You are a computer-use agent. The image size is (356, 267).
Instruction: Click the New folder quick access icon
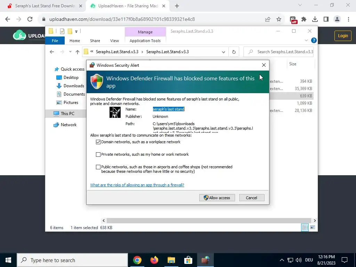click(70, 31)
